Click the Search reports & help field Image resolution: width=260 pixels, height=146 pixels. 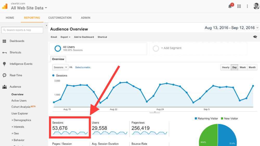coord(22,30)
